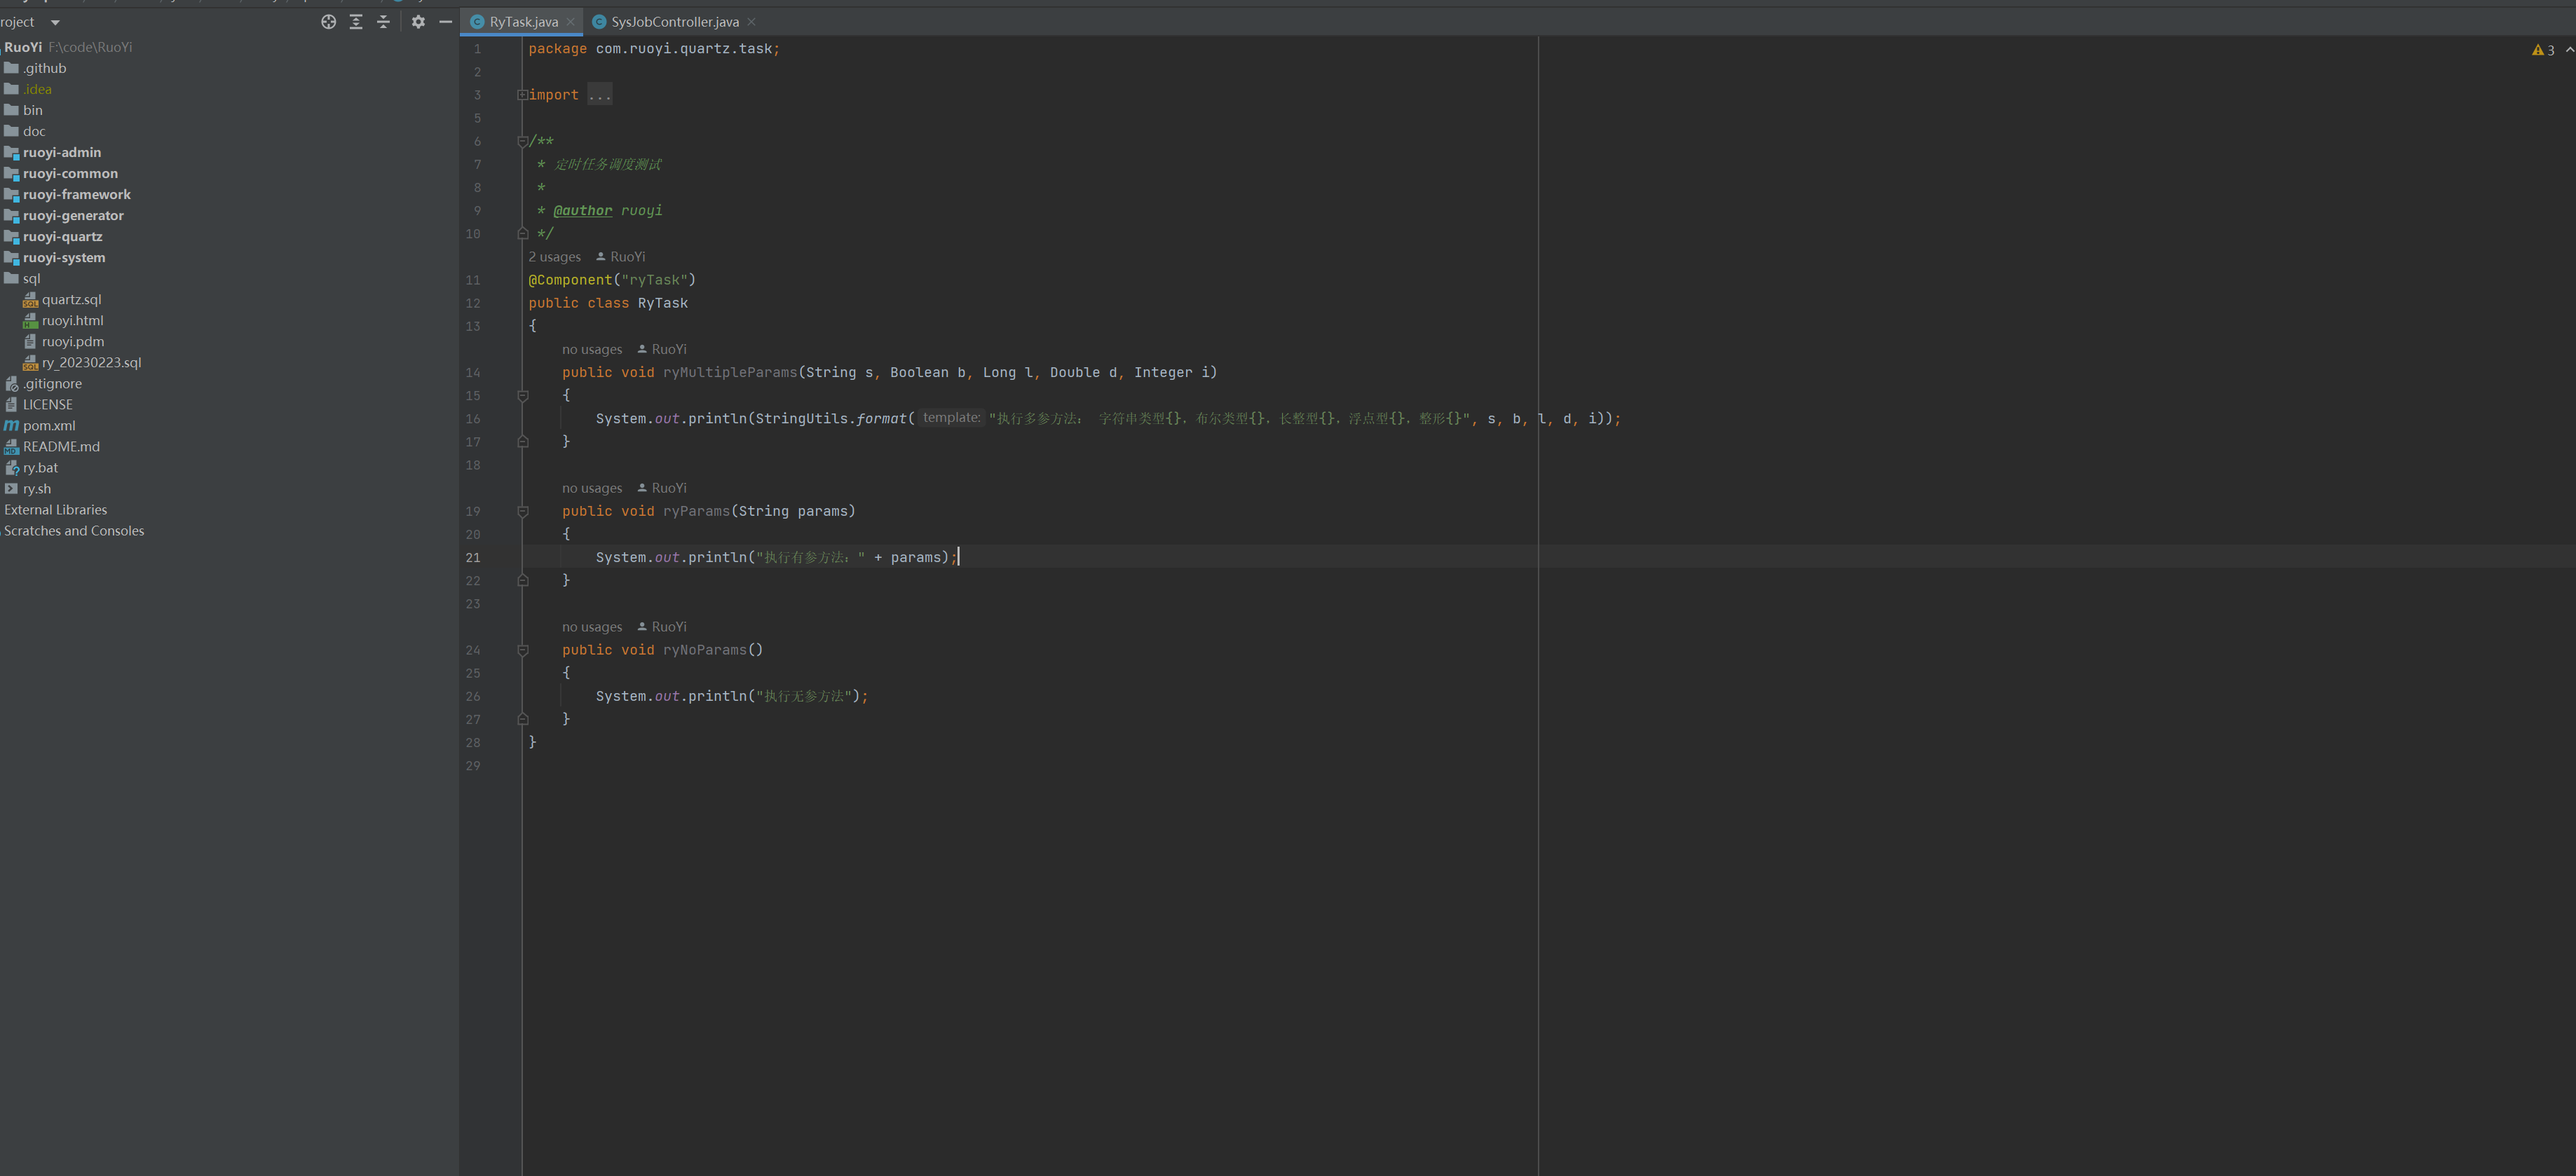Click 'no usages' hint above ryParams
The height and width of the screenshot is (1176, 2576).
(592, 488)
